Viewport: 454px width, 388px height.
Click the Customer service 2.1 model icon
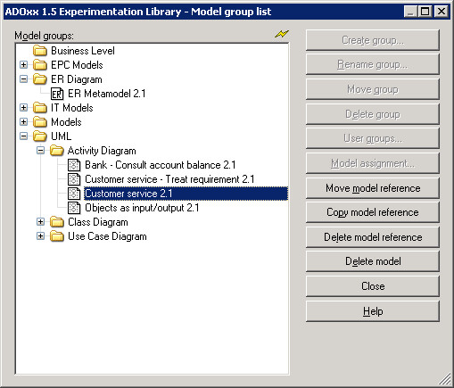tap(74, 194)
